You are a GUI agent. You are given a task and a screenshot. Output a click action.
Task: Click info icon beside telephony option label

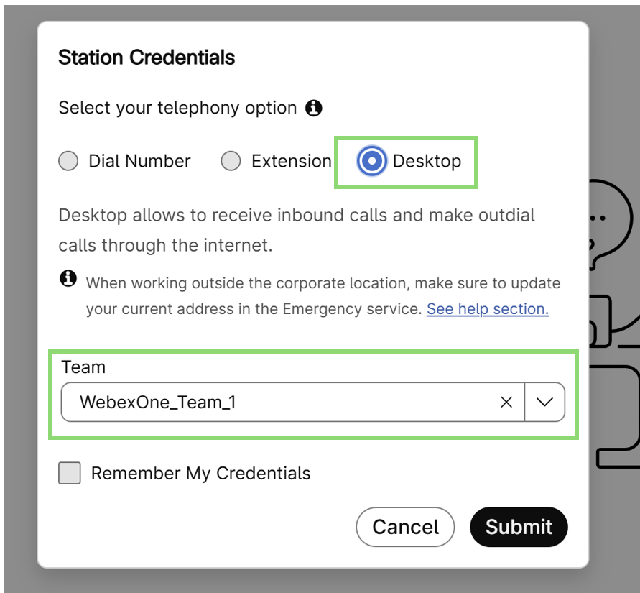point(314,109)
